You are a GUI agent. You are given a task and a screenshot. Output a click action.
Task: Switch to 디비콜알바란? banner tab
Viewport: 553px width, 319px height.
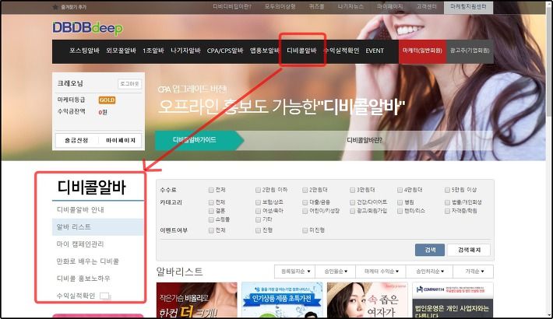pyautogui.click(x=365, y=140)
